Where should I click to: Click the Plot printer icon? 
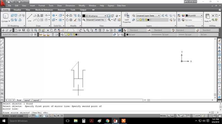coord(28,30)
